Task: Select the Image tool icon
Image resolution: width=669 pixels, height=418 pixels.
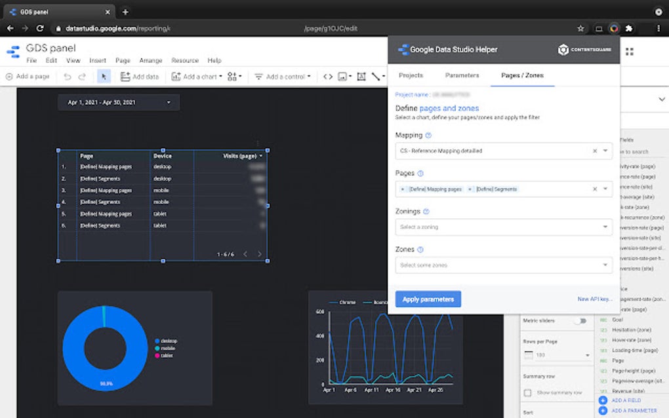Action: pyautogui.click(x=341, y=77)
